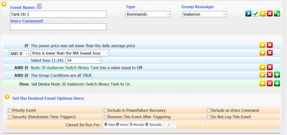287x135 pixels.
Task: Check Include in Powerfailure Recovery
Action: (x=106, y=110)
